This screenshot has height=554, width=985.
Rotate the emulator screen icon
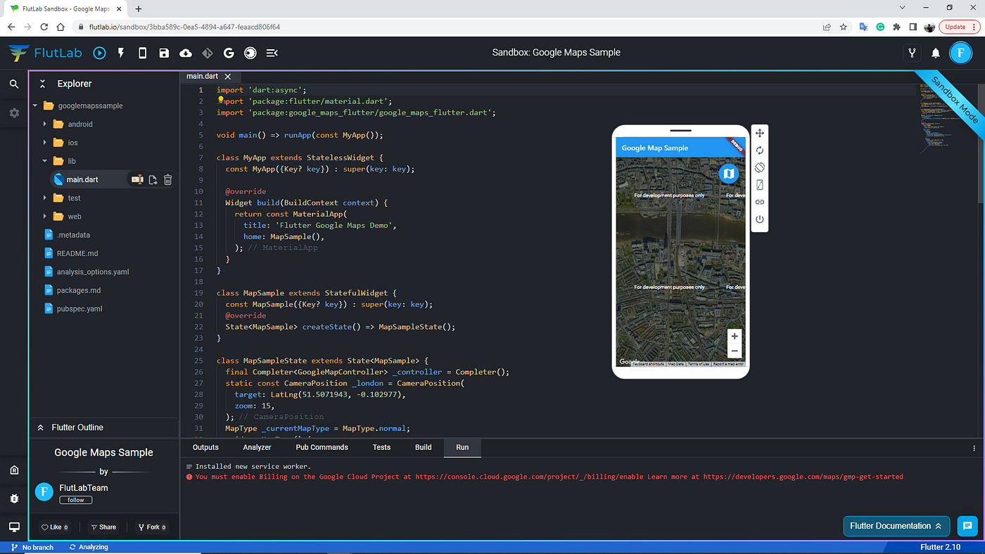pos(760,167)
